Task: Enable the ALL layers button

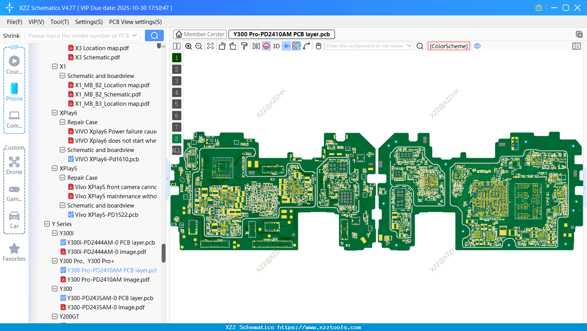Action: [x=176, y=150]
